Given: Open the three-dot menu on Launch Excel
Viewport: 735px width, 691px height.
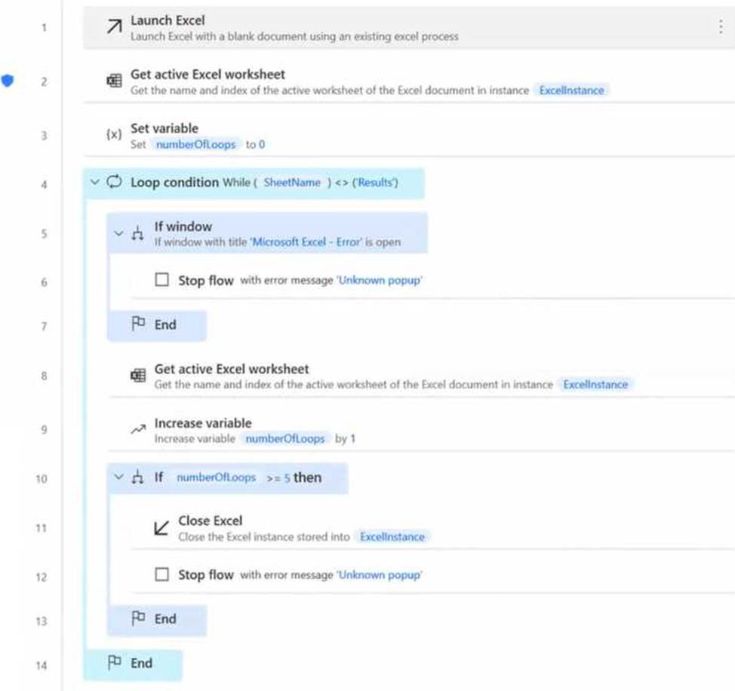Looking at the screenshot, I should click(x=719, y=27).
